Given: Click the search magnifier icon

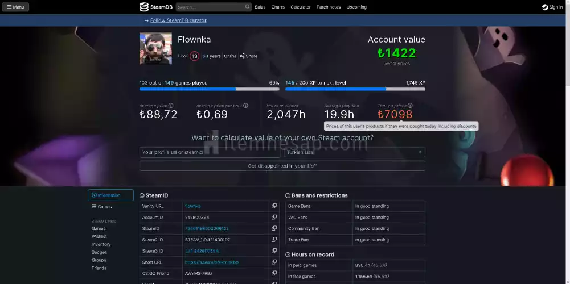Looking at the screenshot, I should tap(248, 7).
